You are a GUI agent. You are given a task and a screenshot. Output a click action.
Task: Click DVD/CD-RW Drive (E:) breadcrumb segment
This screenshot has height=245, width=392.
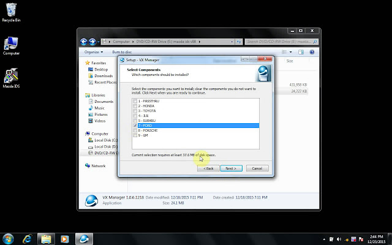coord(166,42)
